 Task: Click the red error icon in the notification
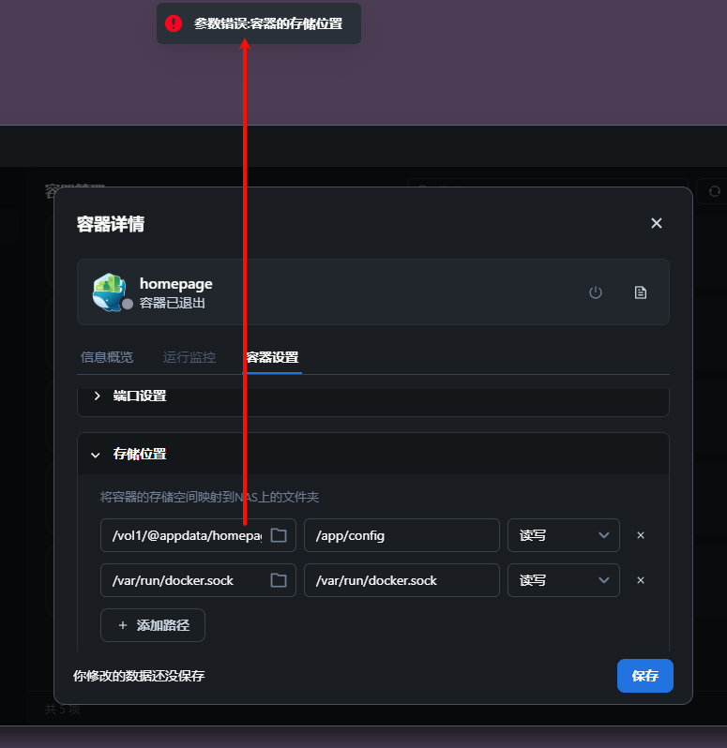174,23
